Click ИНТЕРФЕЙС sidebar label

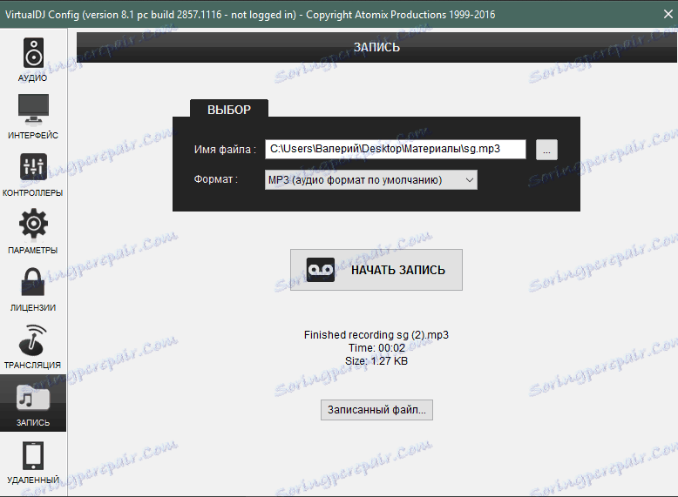pos(33,136)
